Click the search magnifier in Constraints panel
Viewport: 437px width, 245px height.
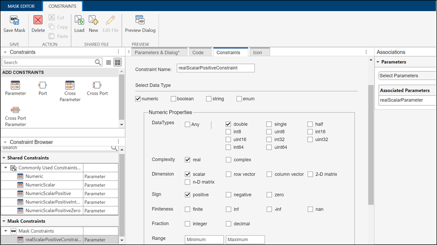tap(98, 62)
